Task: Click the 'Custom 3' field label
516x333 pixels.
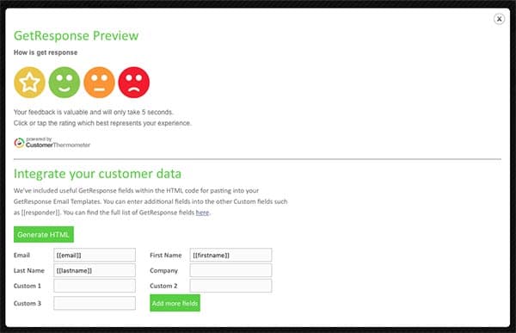Action: click(x=28, y=304)
